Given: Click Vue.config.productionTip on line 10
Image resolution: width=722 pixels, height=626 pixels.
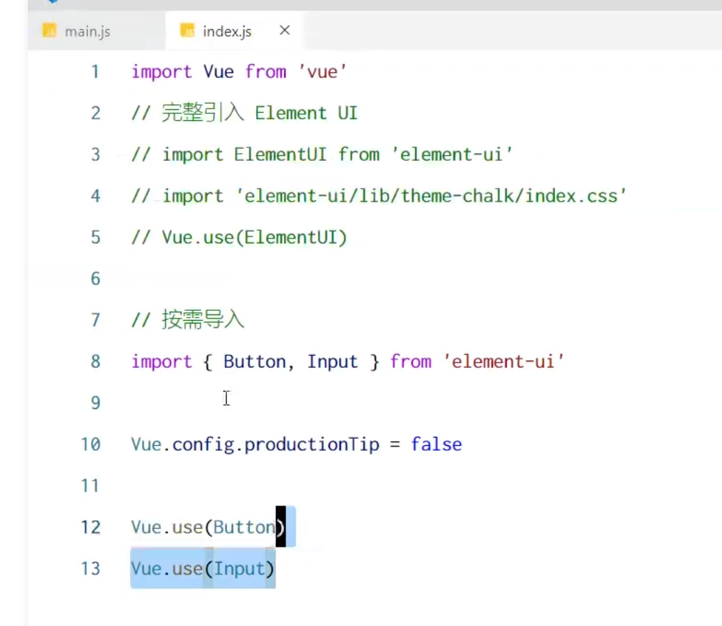Looking at the screenshot, I should [255, 444].
